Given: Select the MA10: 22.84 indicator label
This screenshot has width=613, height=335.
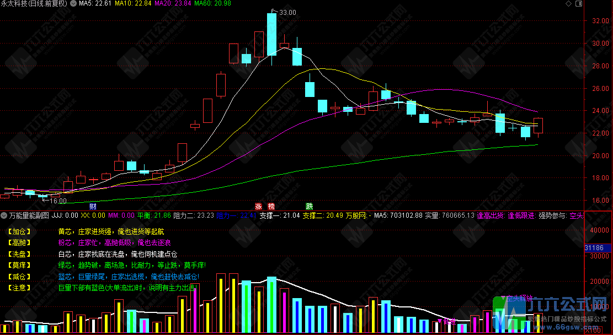Looking at the screenshot, I should point(133,3).
